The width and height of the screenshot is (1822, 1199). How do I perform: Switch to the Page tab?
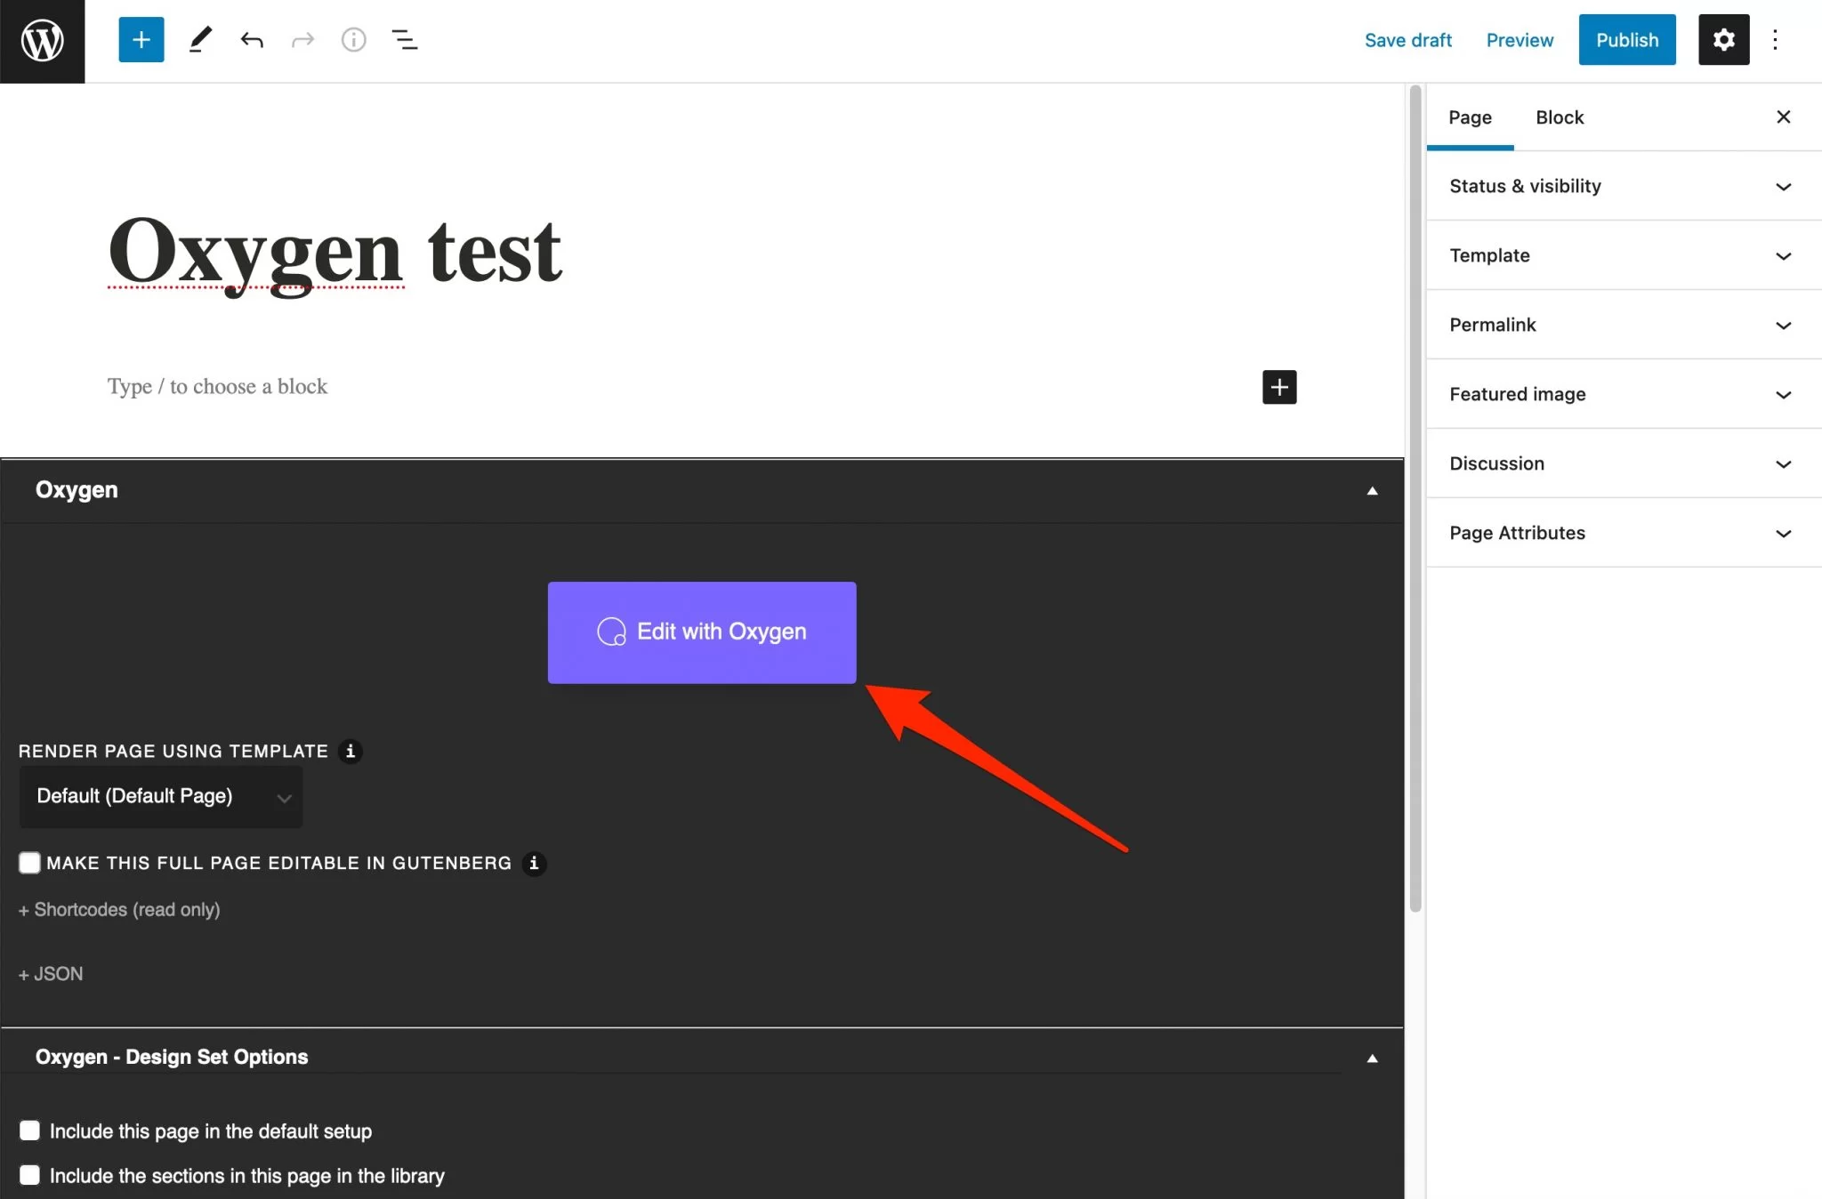point(1471,117)
